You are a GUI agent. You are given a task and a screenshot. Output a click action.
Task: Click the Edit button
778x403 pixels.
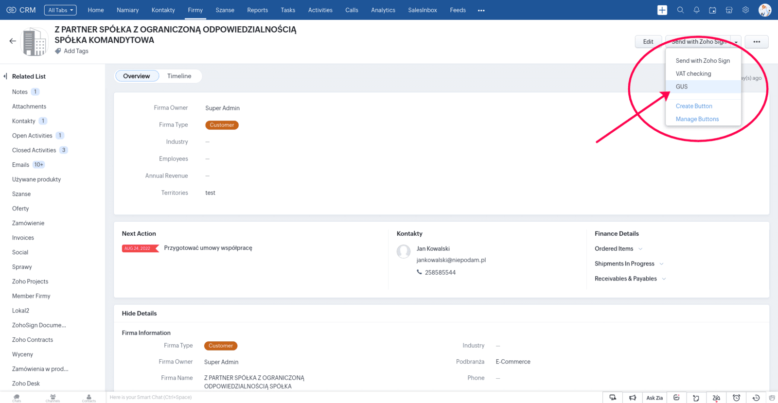[x=648, y=42]
